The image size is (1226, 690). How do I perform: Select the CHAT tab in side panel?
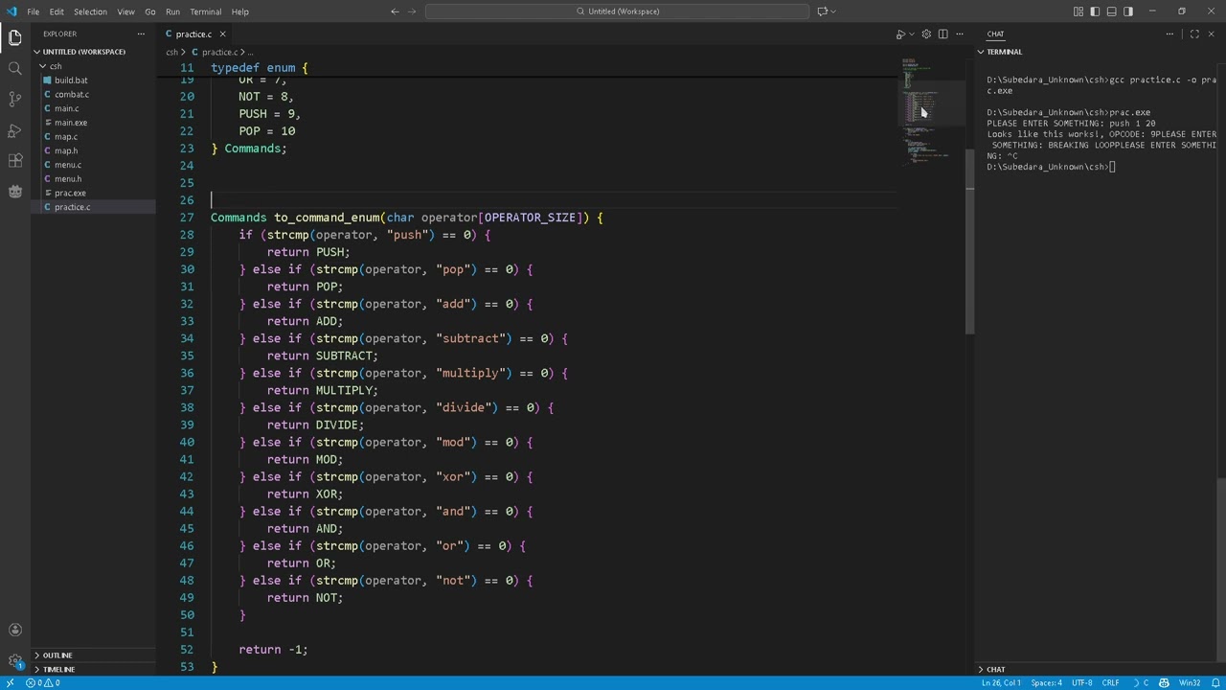coord(996,34)
